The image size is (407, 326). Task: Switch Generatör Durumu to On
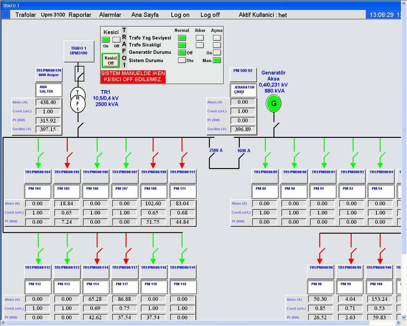[217, 53]
